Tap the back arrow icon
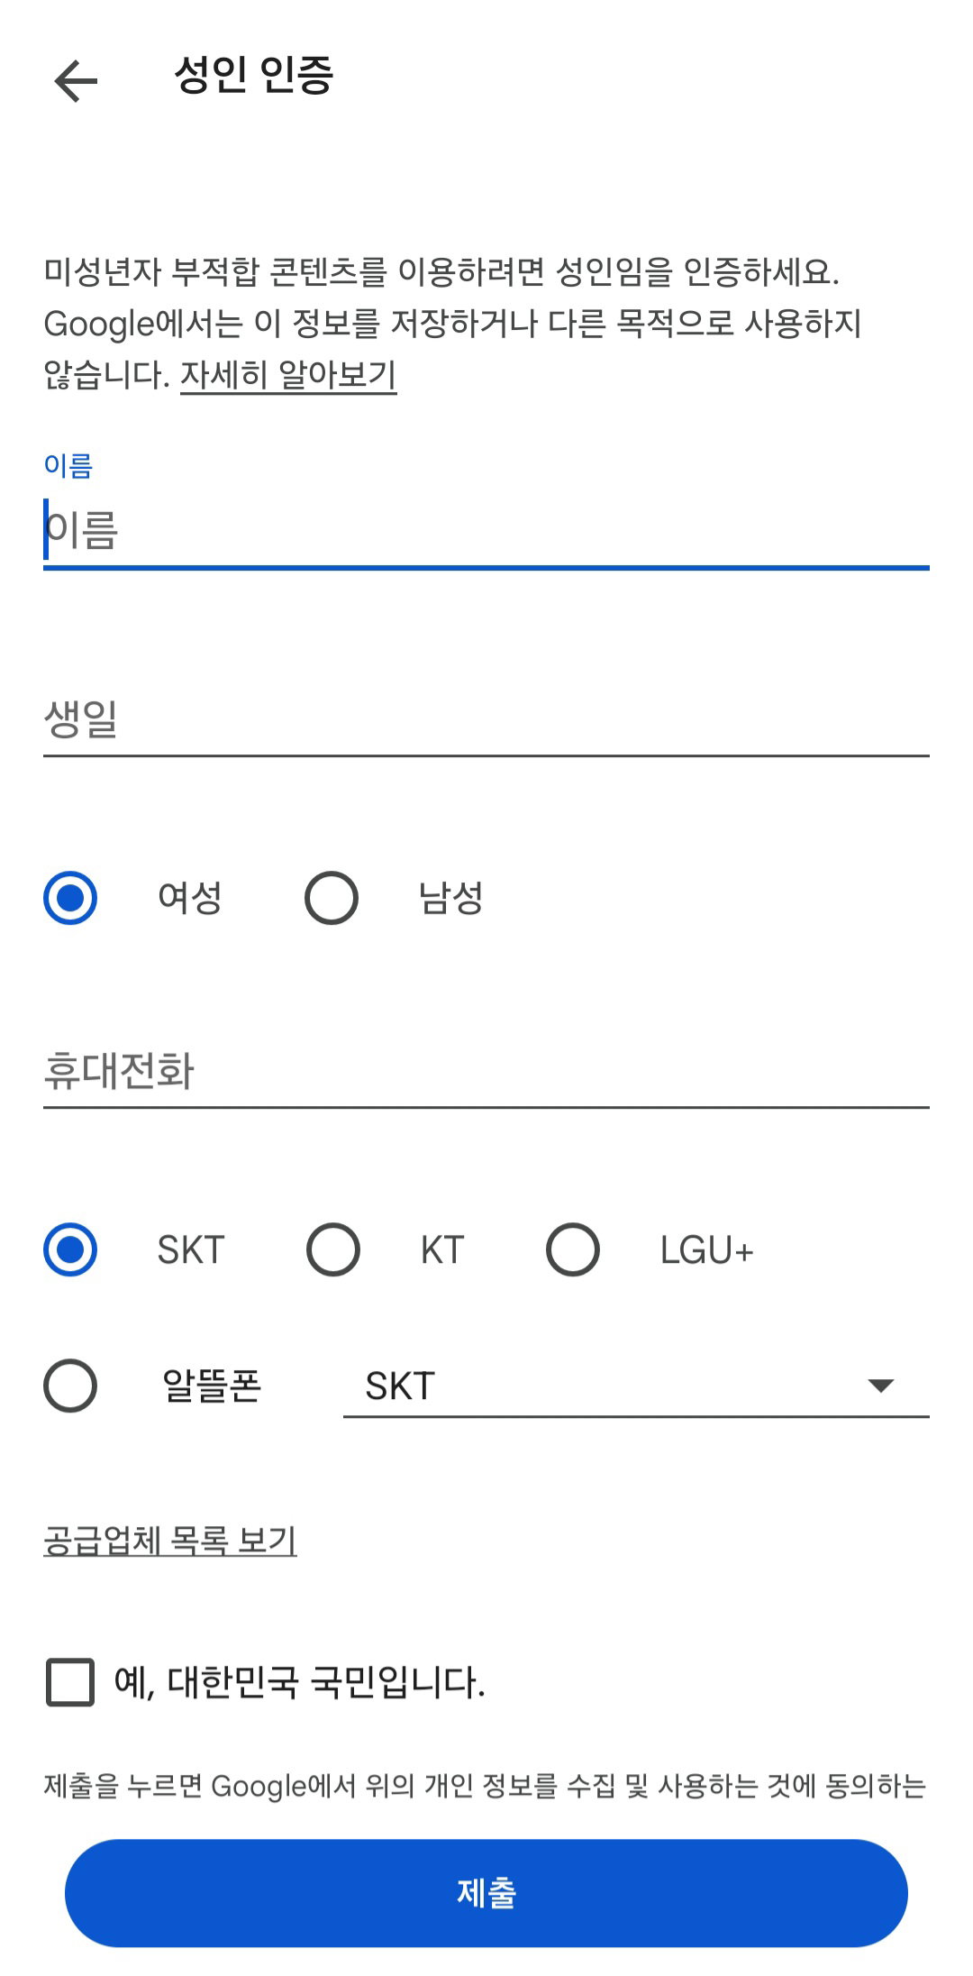The width and height of the screenshot is (973, 1976). (x=76, y=81)
